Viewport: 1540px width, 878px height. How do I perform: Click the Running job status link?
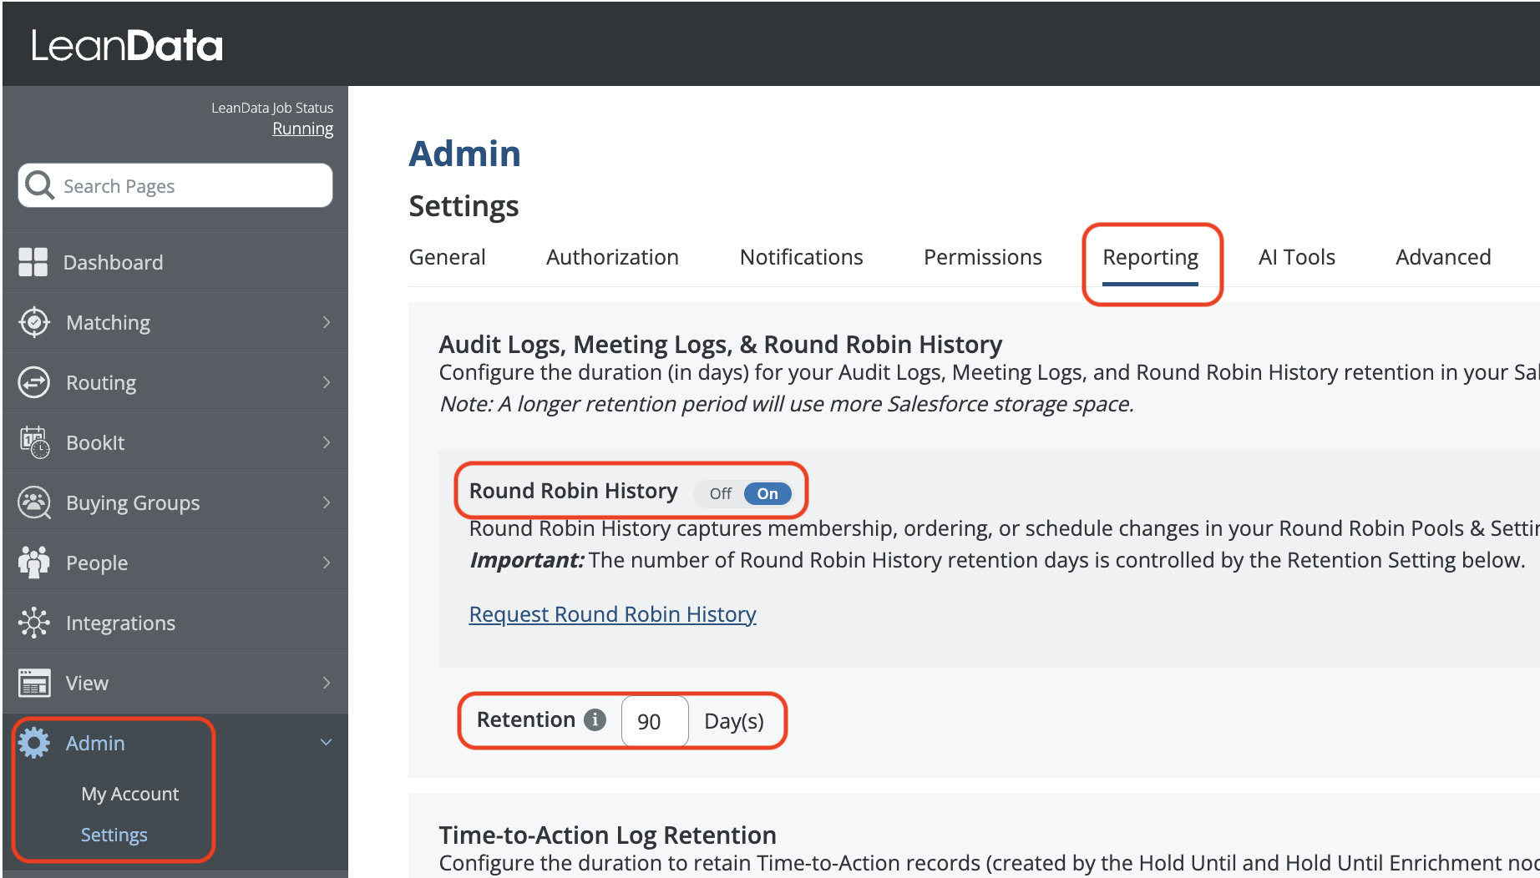[x=302, y=129]
